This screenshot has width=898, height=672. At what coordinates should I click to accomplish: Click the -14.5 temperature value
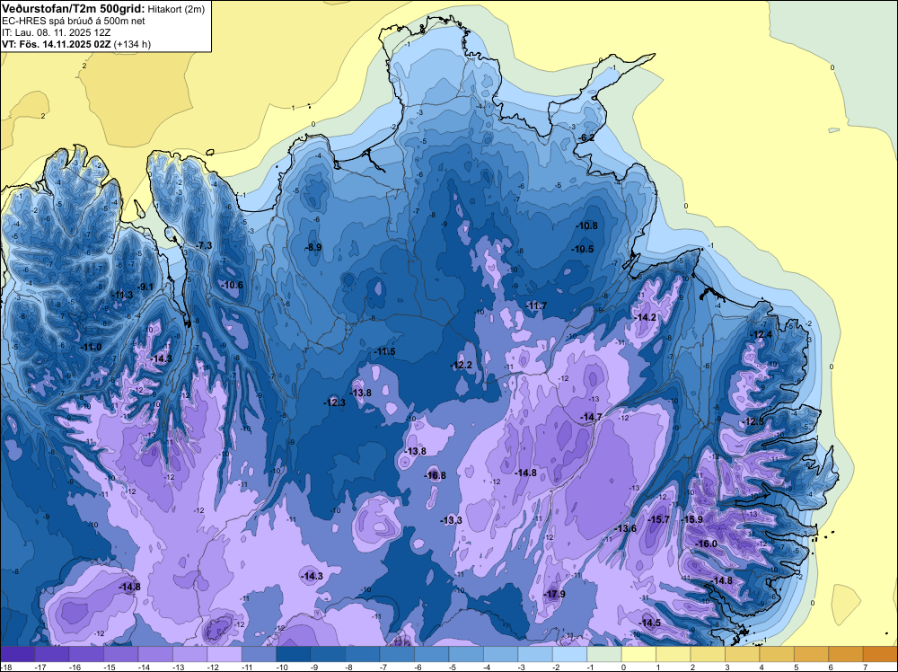tap(650, 623)
